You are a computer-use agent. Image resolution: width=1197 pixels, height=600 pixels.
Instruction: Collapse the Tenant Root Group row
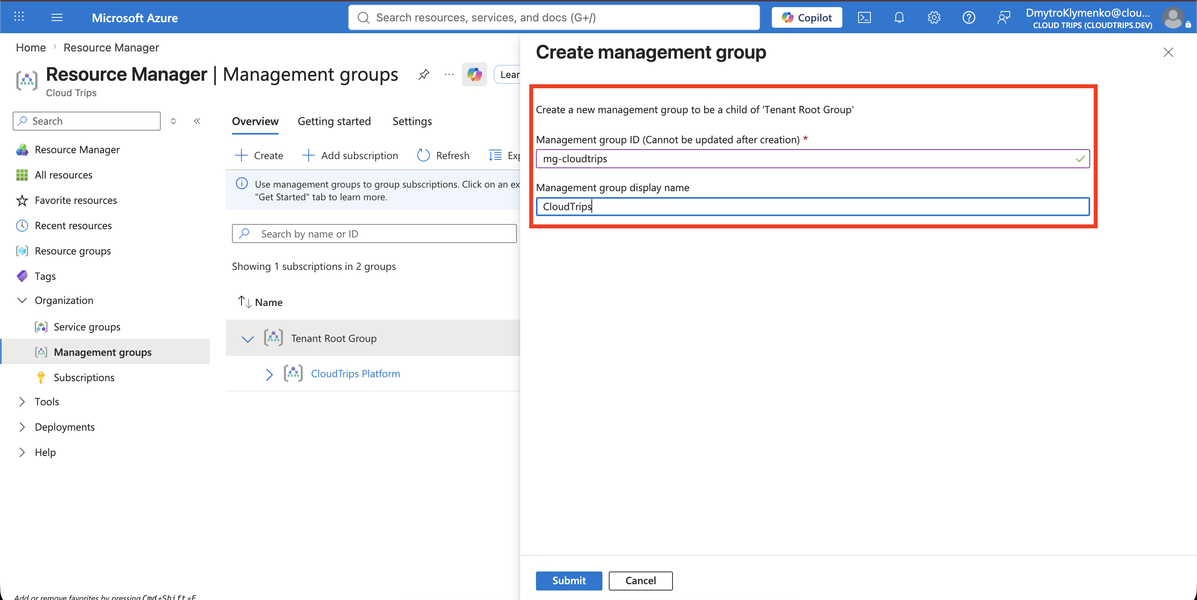pyautogui.click(x=248, y=339)
